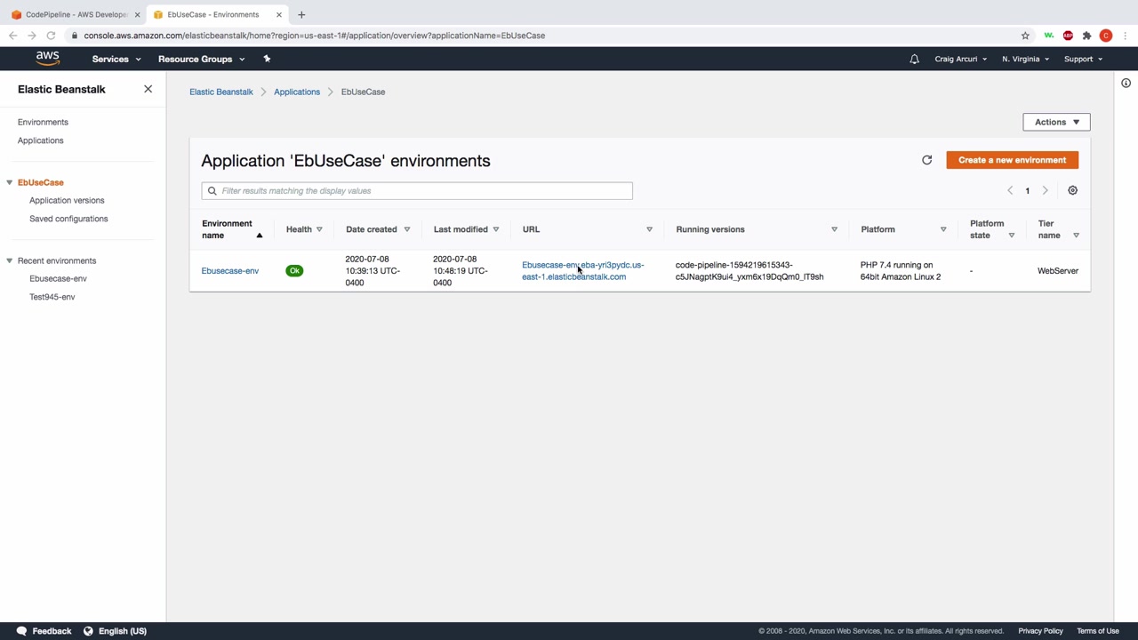Go back in browser history
Image resolution: width=1138 pixels, height=640 pixels.
coord(13,36)
